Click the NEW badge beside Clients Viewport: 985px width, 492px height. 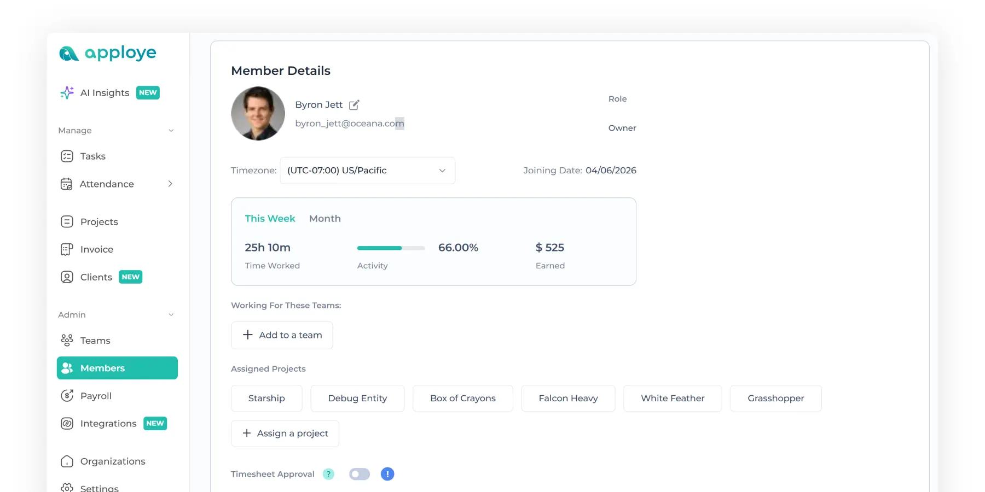pos(131,277)
